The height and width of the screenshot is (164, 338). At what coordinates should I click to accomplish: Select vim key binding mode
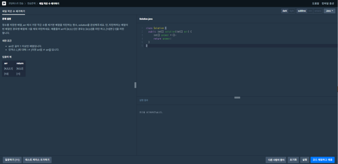coord(310,11)
